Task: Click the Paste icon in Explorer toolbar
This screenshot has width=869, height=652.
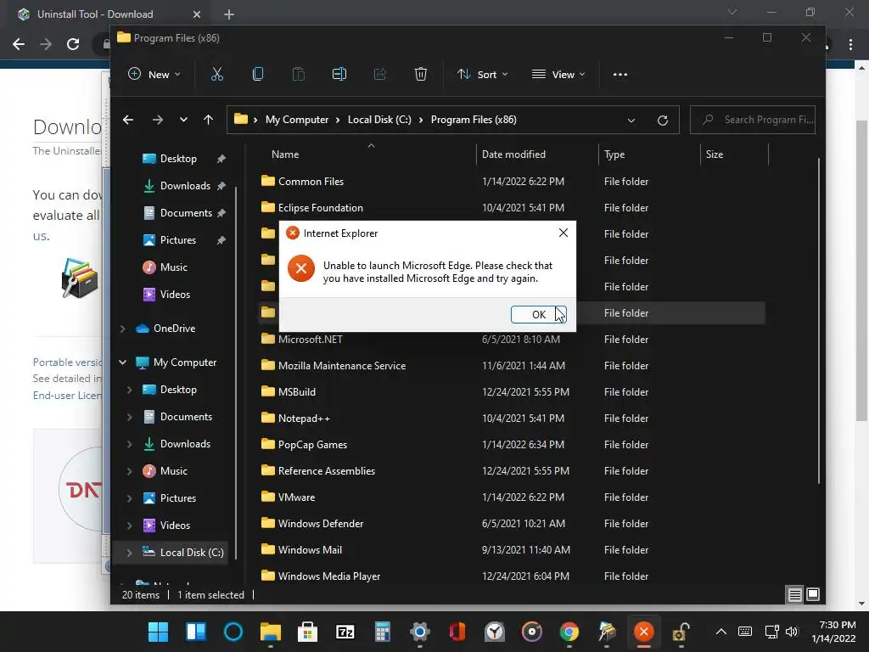Action: tap(298, 75)
